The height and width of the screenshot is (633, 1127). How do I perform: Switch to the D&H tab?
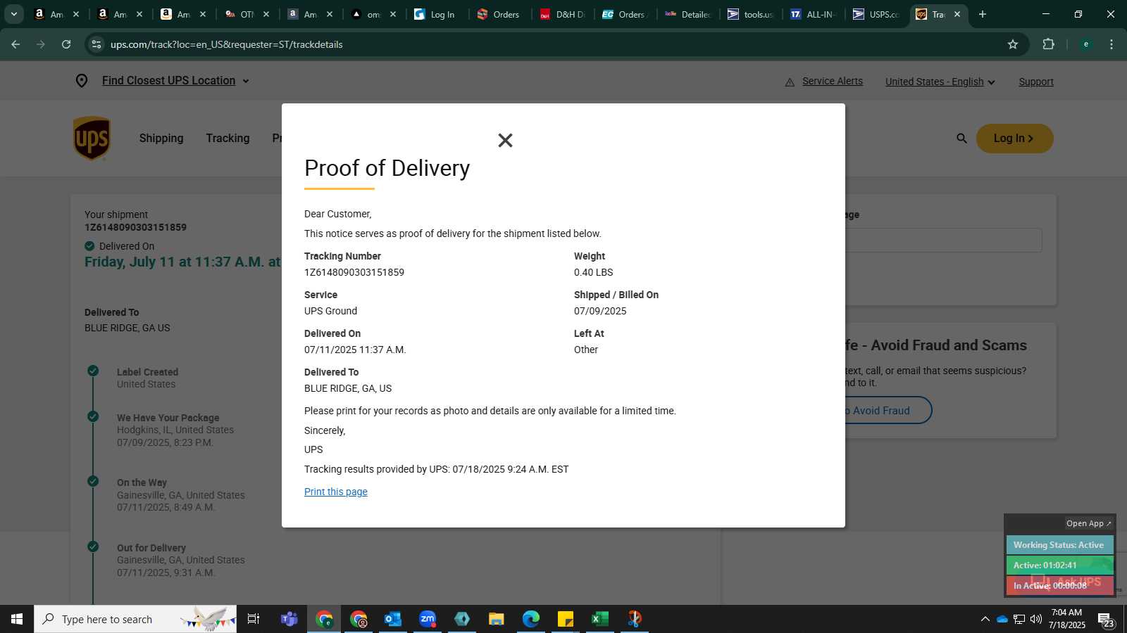(x=563, y=14)
